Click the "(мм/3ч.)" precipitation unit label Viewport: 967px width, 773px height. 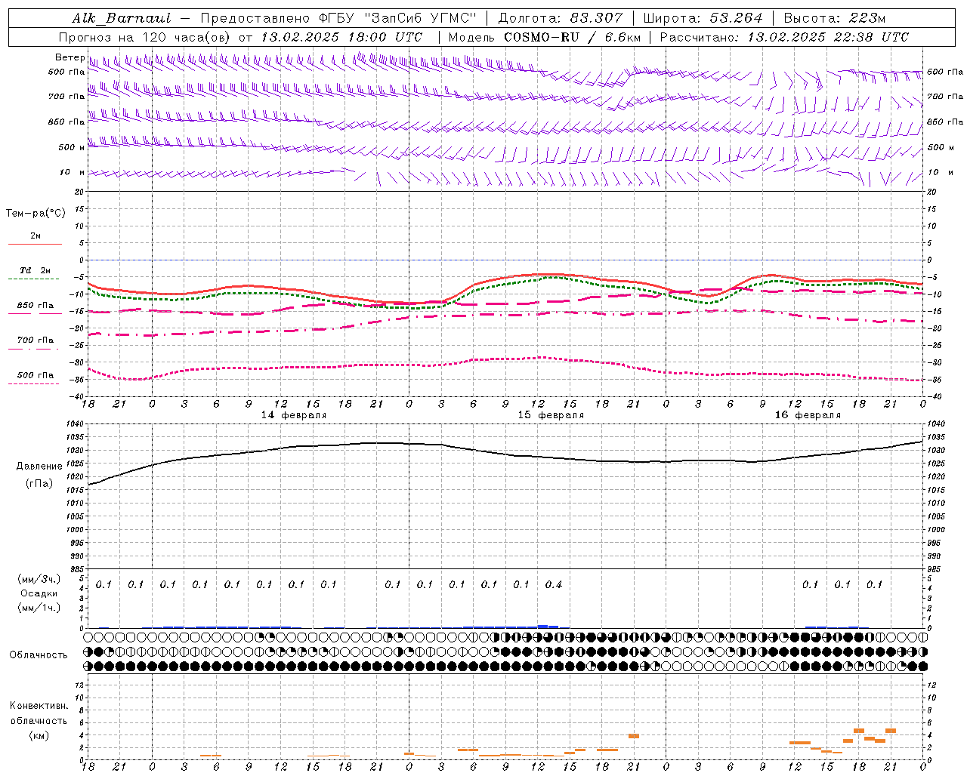tap(39, 579)
